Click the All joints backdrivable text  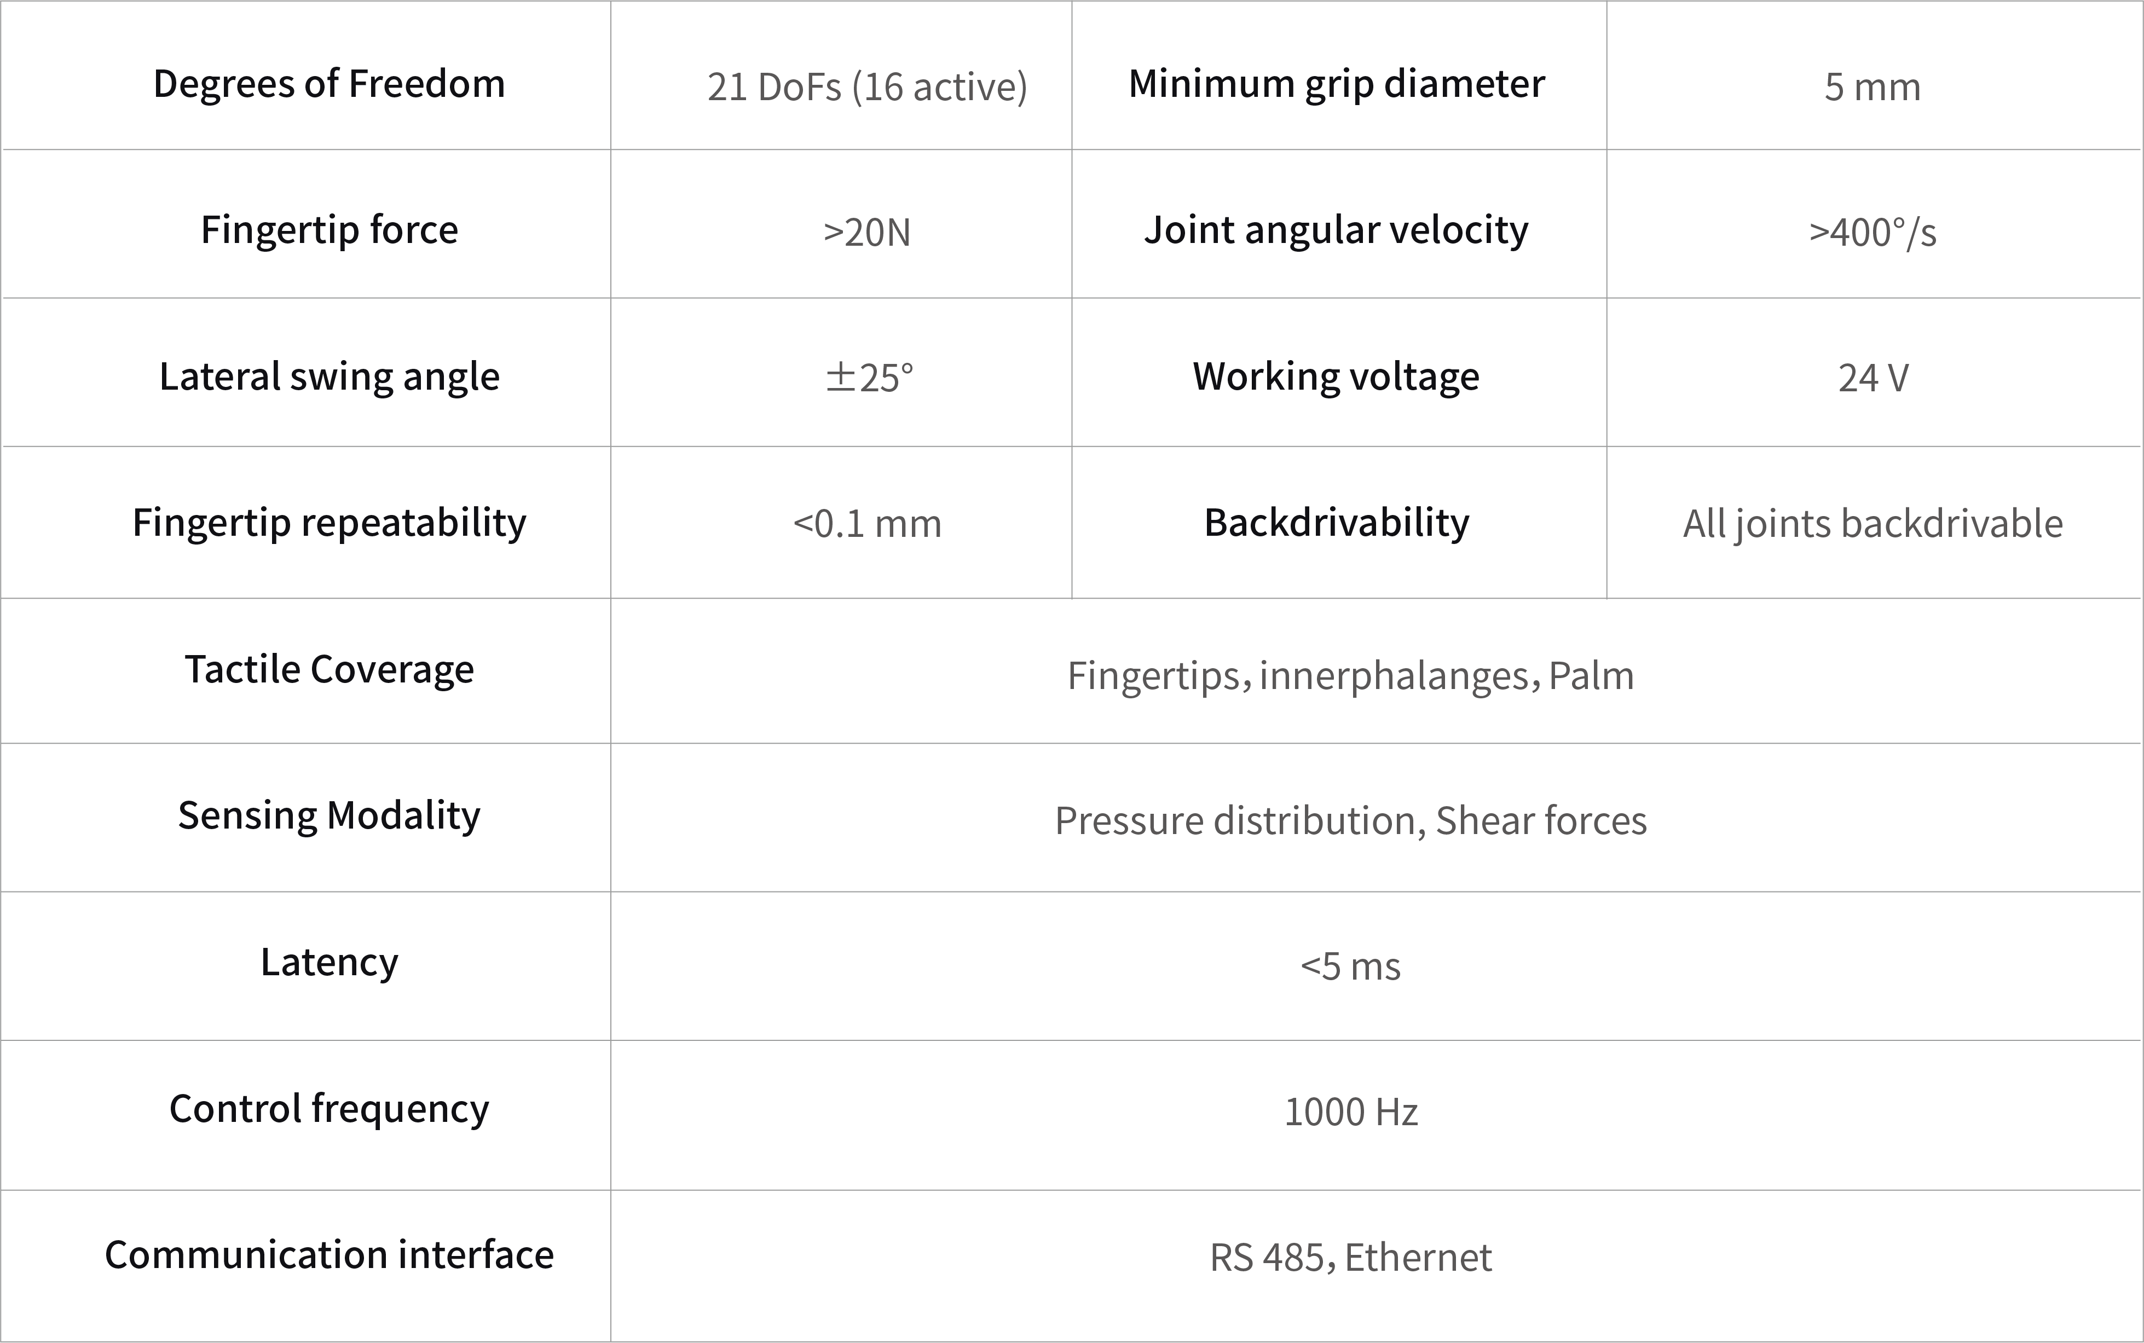[x=1872, y=524]
